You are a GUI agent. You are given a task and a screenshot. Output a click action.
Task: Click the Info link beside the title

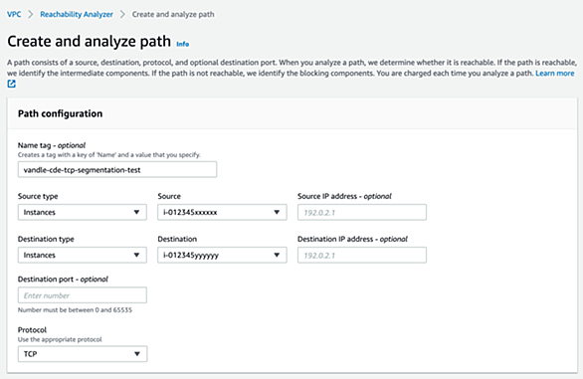[x=182, y=44]
